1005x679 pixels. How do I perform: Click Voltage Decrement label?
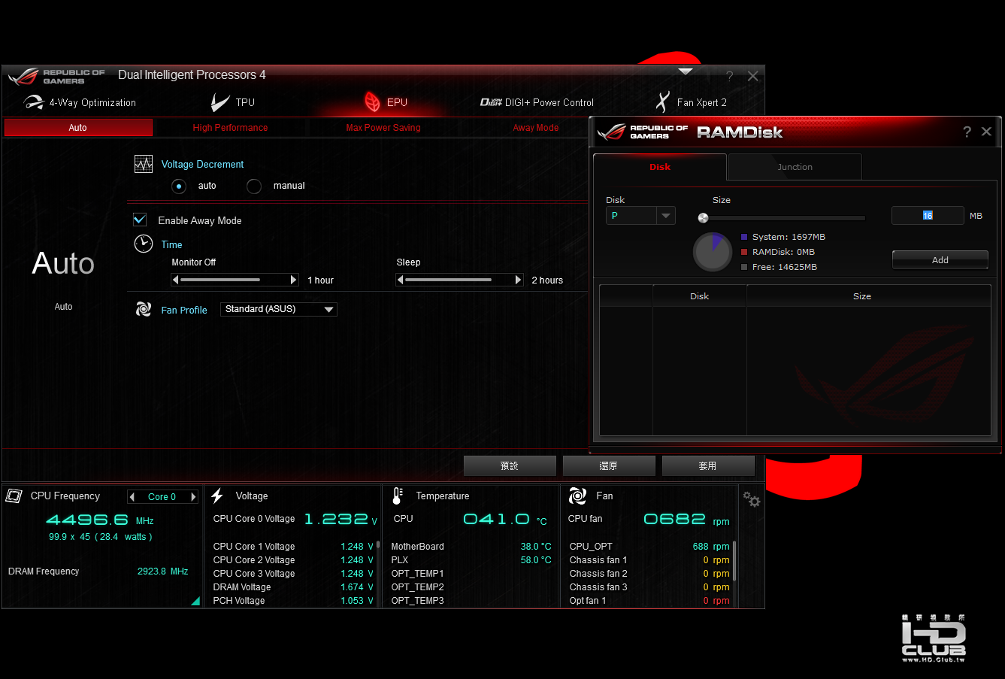[x=202, y=164]
